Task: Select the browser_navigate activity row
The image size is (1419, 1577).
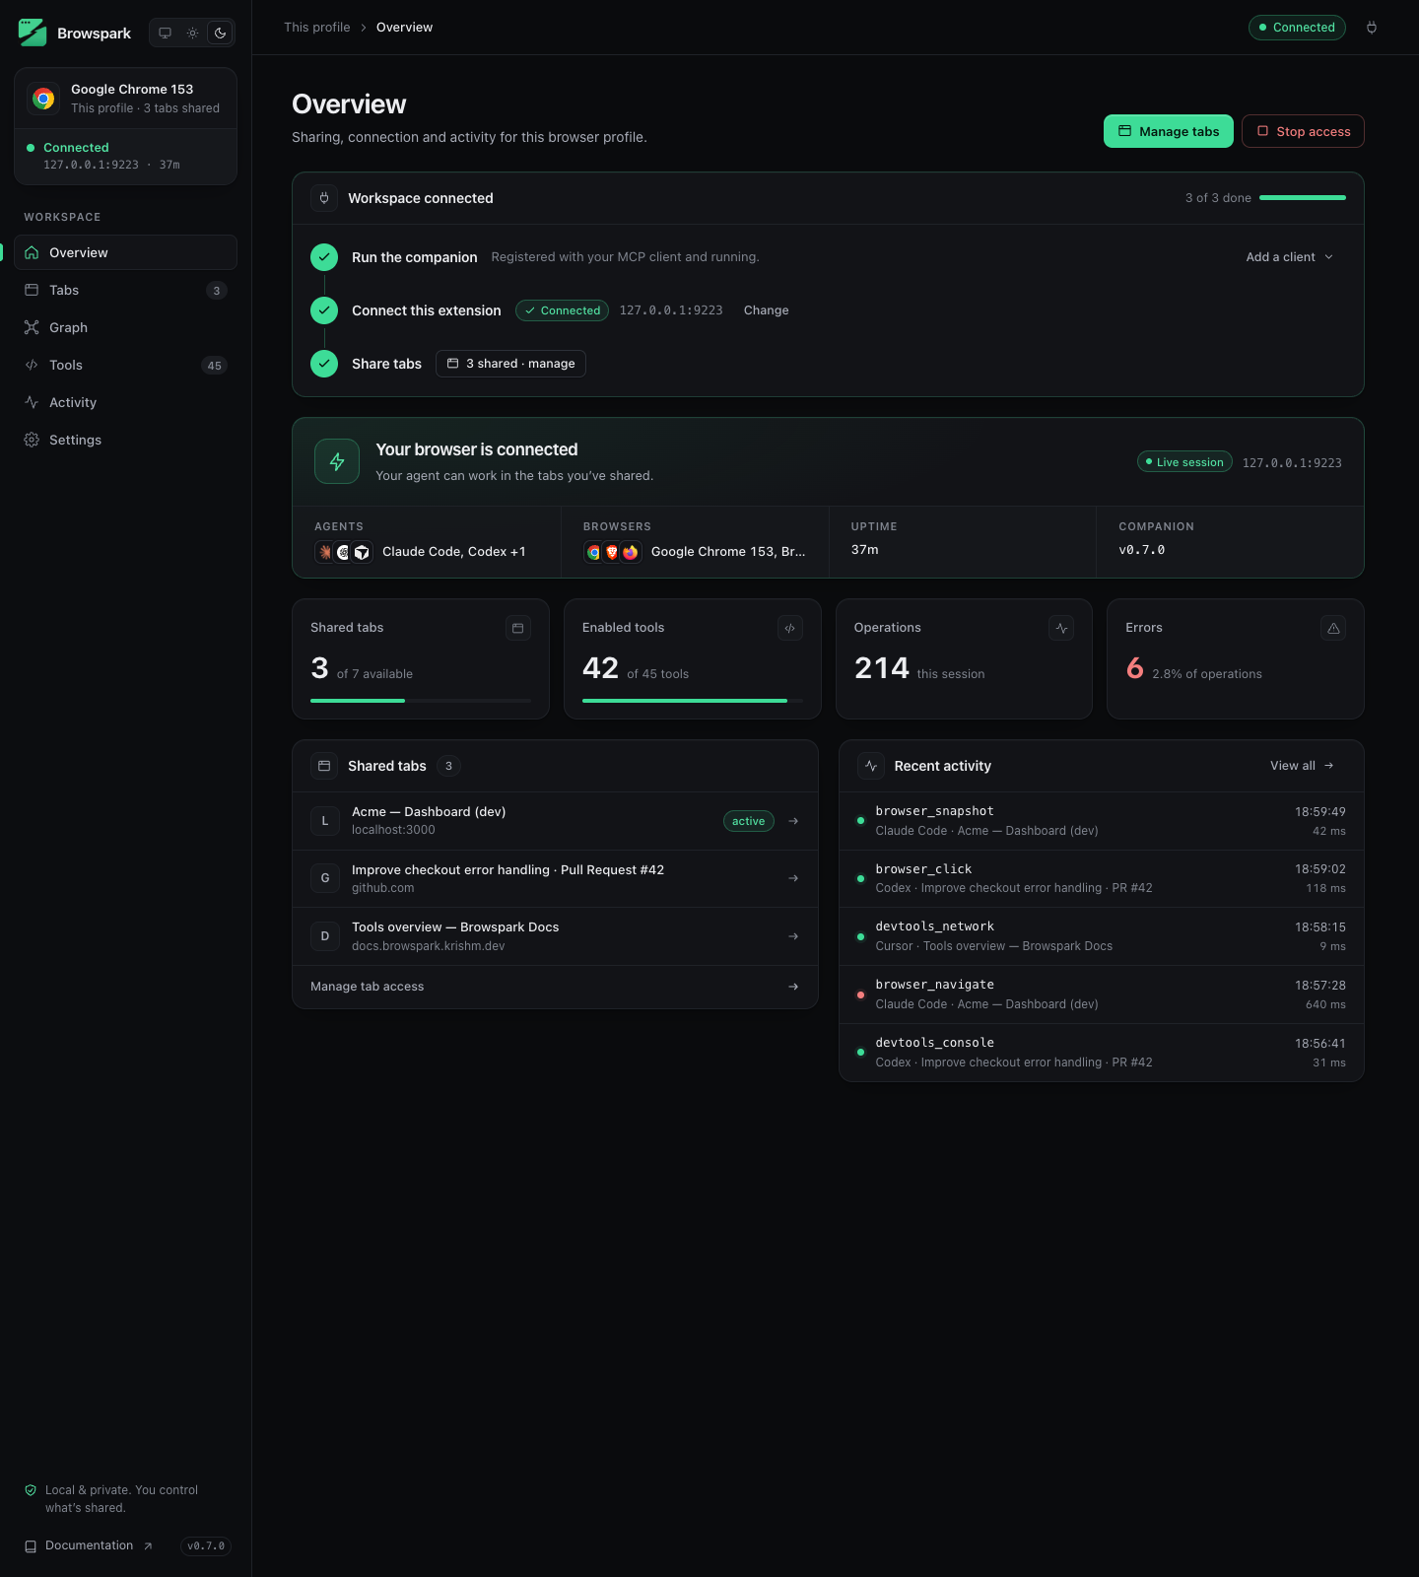Action: (1102, 994)
